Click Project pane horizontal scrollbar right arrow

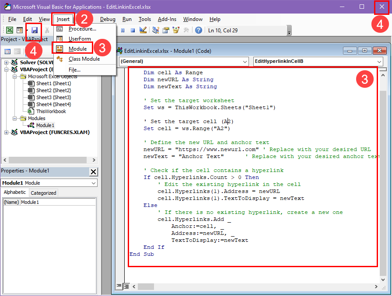(x=94, y=160)
